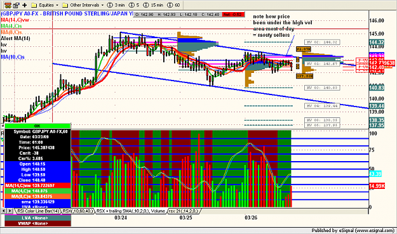The image size is (397, 234).
Task: Click the Open 140.15 row
Action: 37,164
